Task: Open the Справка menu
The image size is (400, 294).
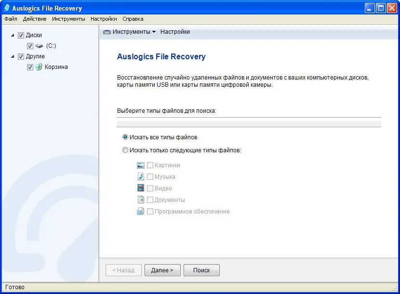Action: pos(133,19)
